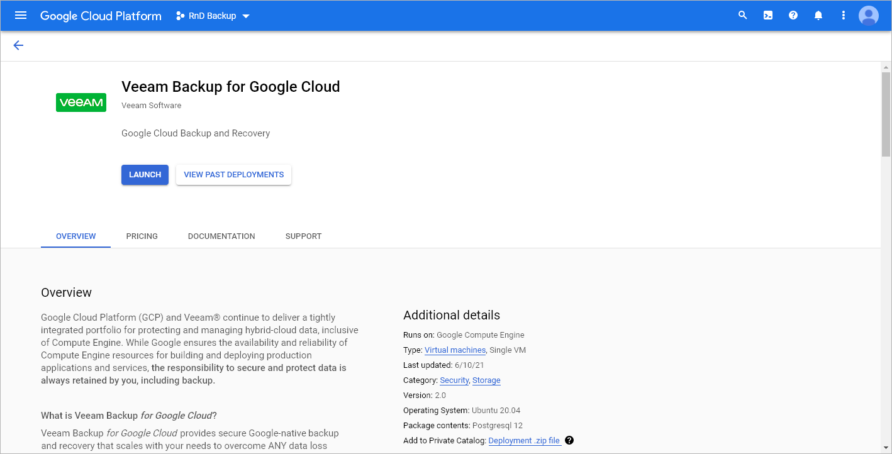Click the vertical page scrollbar thumb
Screen dimensions: 892x454
point(886,114)
